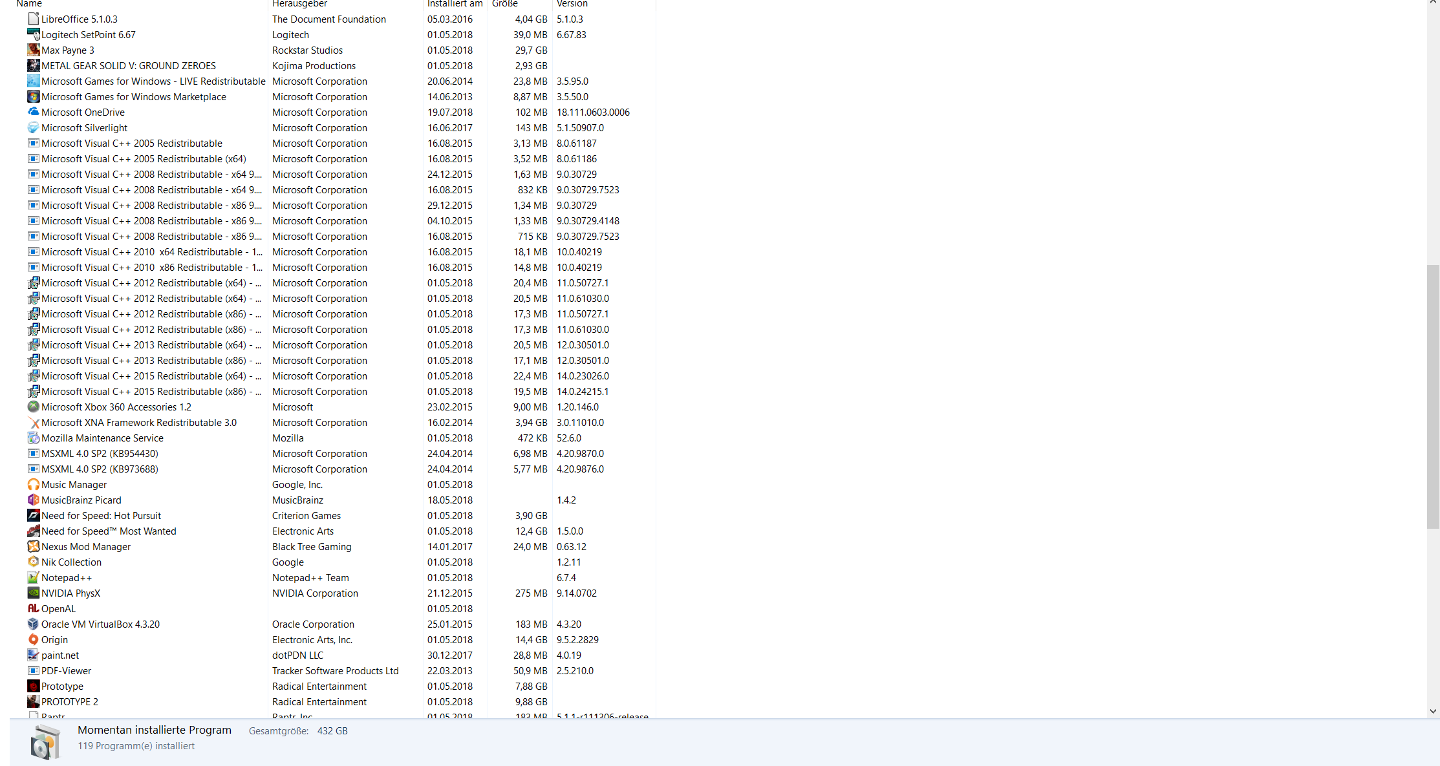Select the OpenAL icon
This screenshot has width=1440, height=766.
click(x=34, y=608)
